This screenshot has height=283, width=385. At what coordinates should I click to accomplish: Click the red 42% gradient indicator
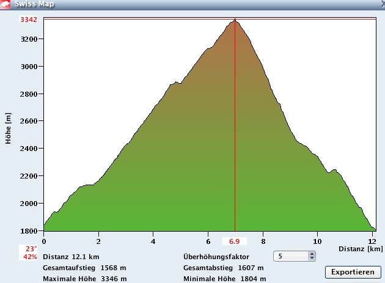click(x=30, y=257)
